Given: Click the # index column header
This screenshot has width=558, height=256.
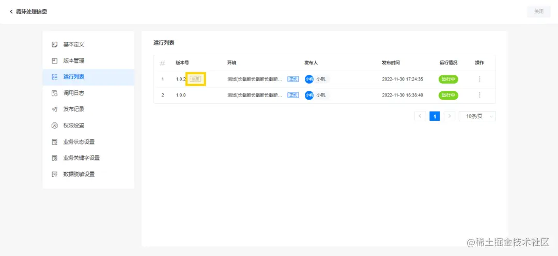Looking at the screenshot, I should pos(163,63).
